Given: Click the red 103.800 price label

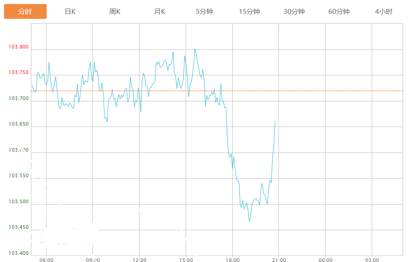Looking at the screenshot, I should tap(18, 47).
